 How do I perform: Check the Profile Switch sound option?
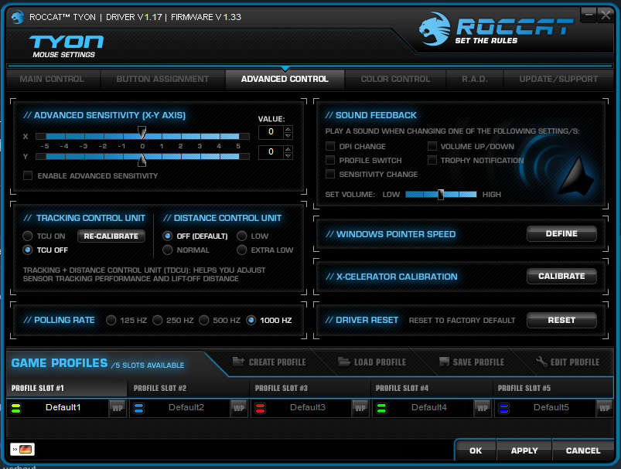coord(330,160)
